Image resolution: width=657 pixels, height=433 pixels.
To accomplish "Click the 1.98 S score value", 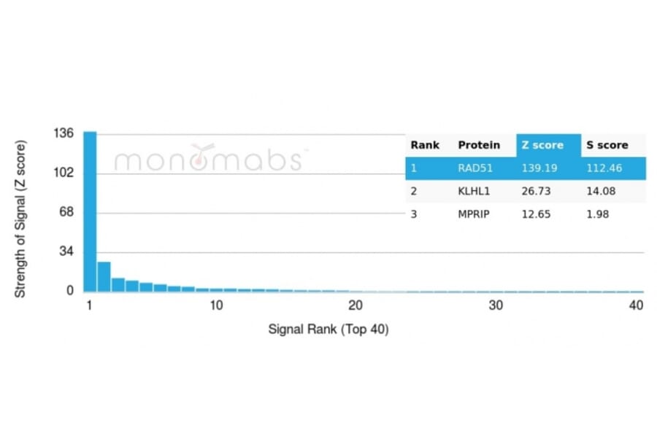I will pos(598,214).
